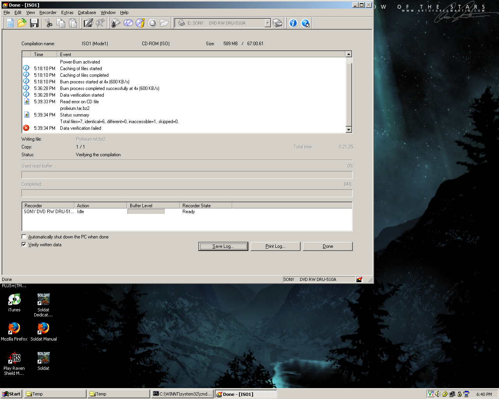Click the Choose Recorder drive icon
This screenshot has width=499, height=399.
point(278,23)
